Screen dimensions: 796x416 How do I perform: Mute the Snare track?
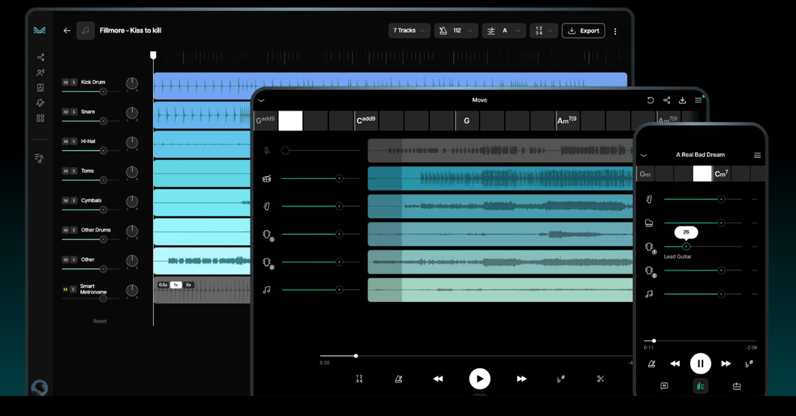click(x=66, y=112)
